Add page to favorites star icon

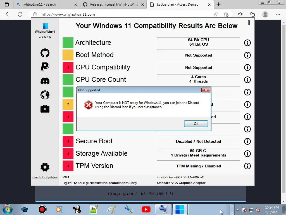click(226, 14)
